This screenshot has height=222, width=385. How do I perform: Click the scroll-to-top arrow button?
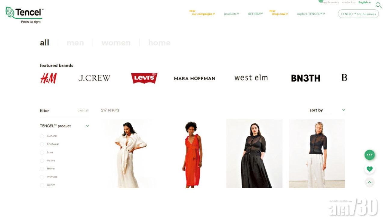click(x=370, y=182)
